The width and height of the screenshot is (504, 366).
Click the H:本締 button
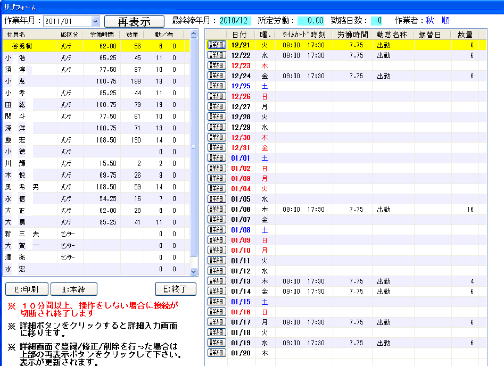(x=73, y=289)
